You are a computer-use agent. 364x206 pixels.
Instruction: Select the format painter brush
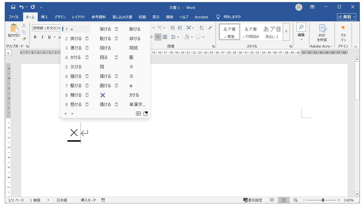[x=24, y=39]
